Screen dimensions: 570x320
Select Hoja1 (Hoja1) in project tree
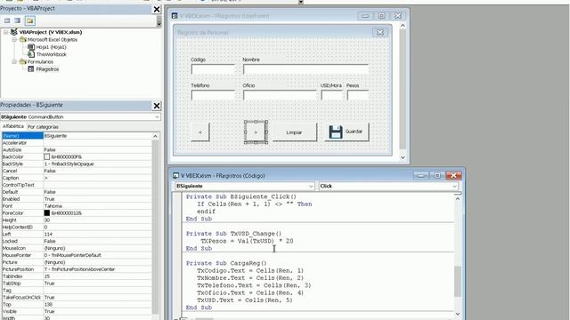(x=51, y=47)
